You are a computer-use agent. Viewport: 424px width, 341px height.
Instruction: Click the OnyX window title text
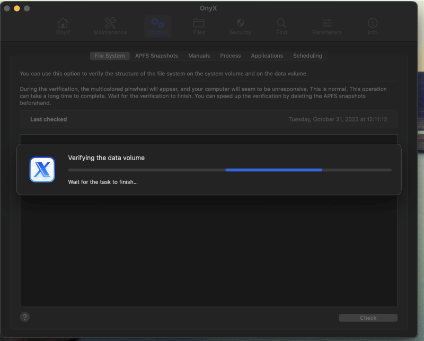208,8
